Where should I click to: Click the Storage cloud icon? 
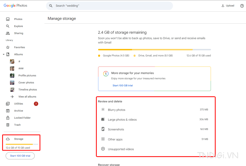(8, 139)
